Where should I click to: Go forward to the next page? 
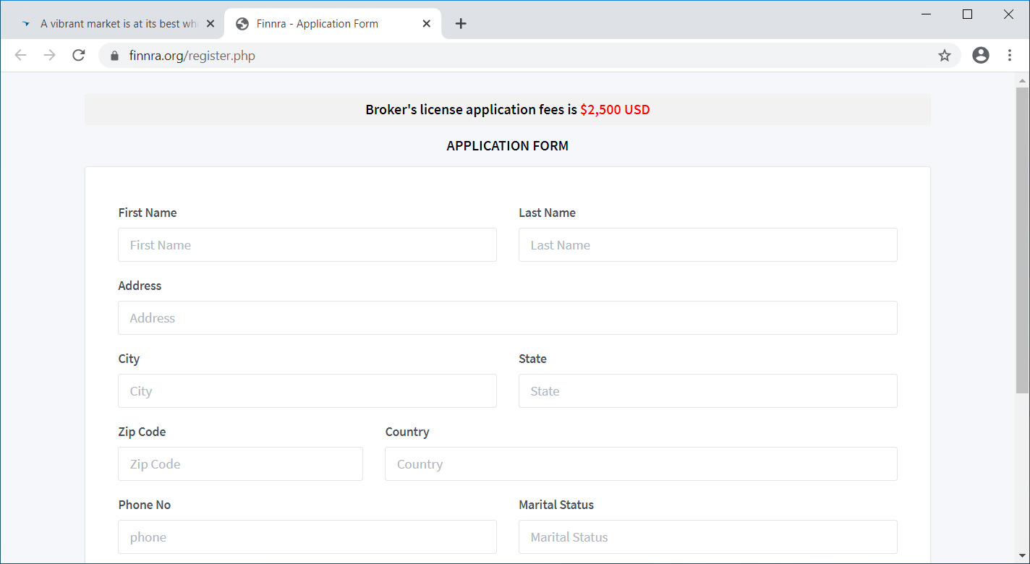tap(49, 56)
